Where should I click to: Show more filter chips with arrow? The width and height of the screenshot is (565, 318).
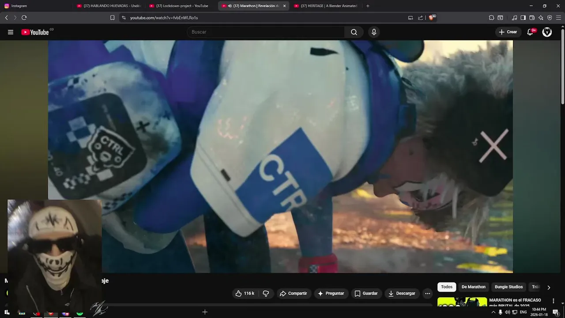549,287
